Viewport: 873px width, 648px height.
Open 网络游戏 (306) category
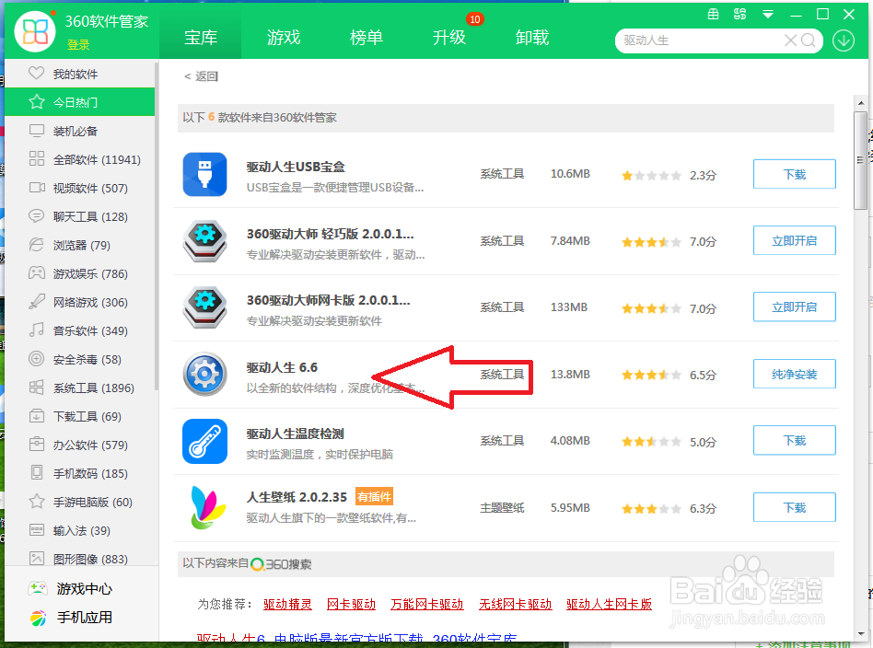coord(79,302)
